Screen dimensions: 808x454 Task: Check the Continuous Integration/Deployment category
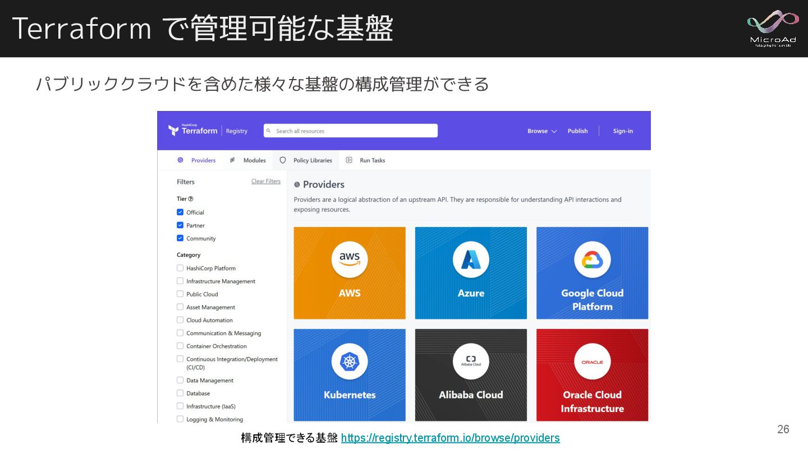180,359
